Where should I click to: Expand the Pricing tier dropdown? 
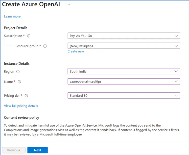pyautogui.click(x=124, y=95)
